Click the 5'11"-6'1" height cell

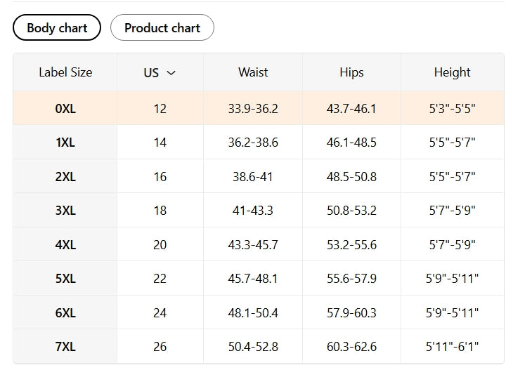click(452, 347)
